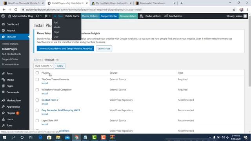Open a new browser tab

coord(182,3)
